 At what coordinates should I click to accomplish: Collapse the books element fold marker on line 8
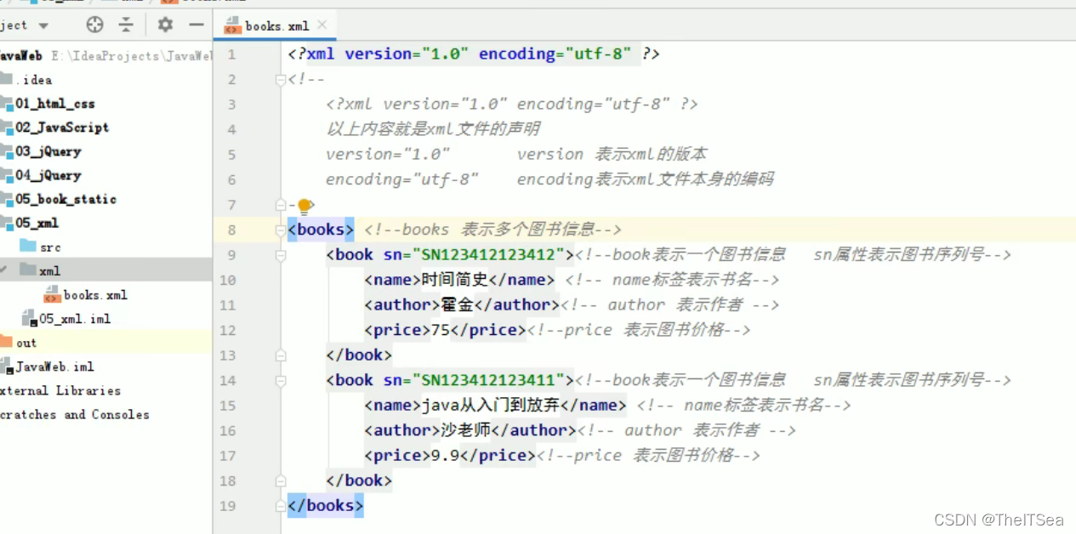pos(282,230)
